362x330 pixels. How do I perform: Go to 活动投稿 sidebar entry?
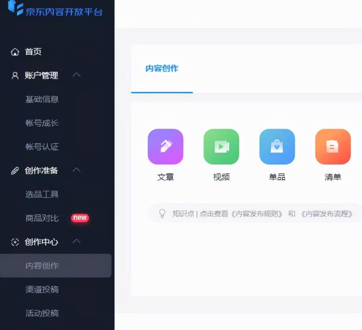pyautogui.click(x=42, y=313)
